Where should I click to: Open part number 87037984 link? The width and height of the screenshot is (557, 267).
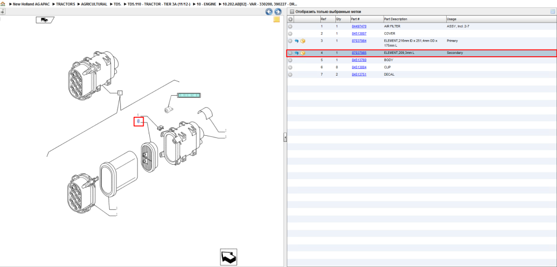pyautogui.click(x=359, y=41)
